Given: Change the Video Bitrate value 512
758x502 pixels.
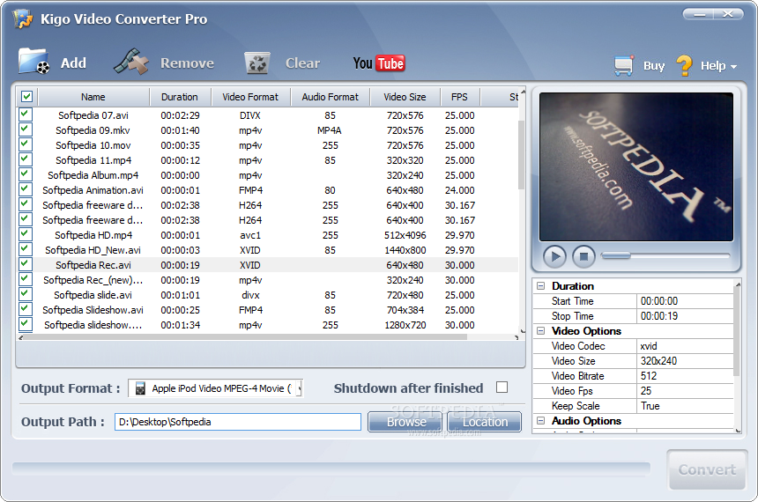Looking at the screenshot, I should [685, 376].
